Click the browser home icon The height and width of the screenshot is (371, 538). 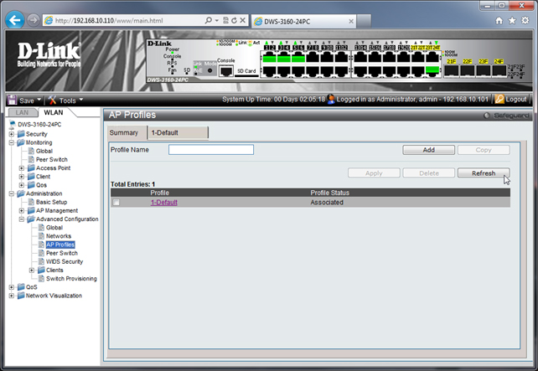499,19
